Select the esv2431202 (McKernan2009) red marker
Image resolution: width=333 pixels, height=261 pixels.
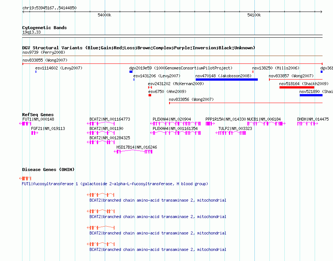pos(150,87)
